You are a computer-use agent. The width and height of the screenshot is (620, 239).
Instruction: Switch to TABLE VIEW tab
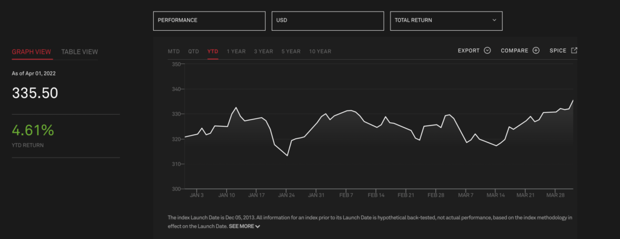(x=79, y=52)
